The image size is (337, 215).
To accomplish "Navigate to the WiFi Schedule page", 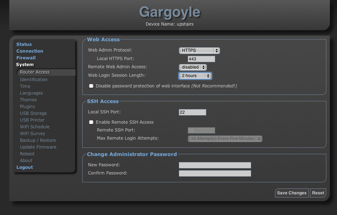I will (35, 127).
